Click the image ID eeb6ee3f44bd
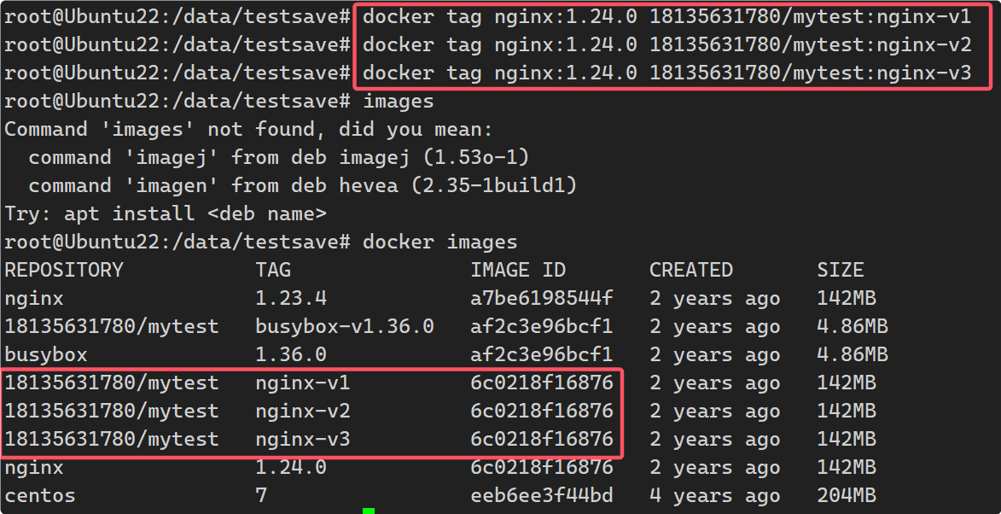This screenshot has width=1001, height=514. pyautogui.click(x=541, y=495)
